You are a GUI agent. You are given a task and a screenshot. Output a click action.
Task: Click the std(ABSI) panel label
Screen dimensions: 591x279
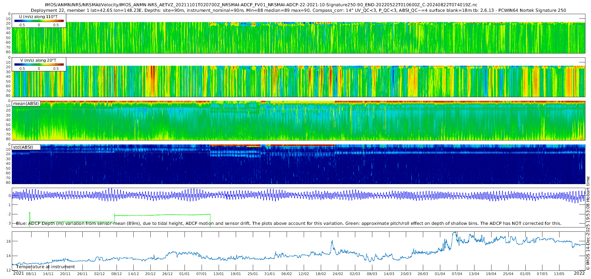coord(23,147)
